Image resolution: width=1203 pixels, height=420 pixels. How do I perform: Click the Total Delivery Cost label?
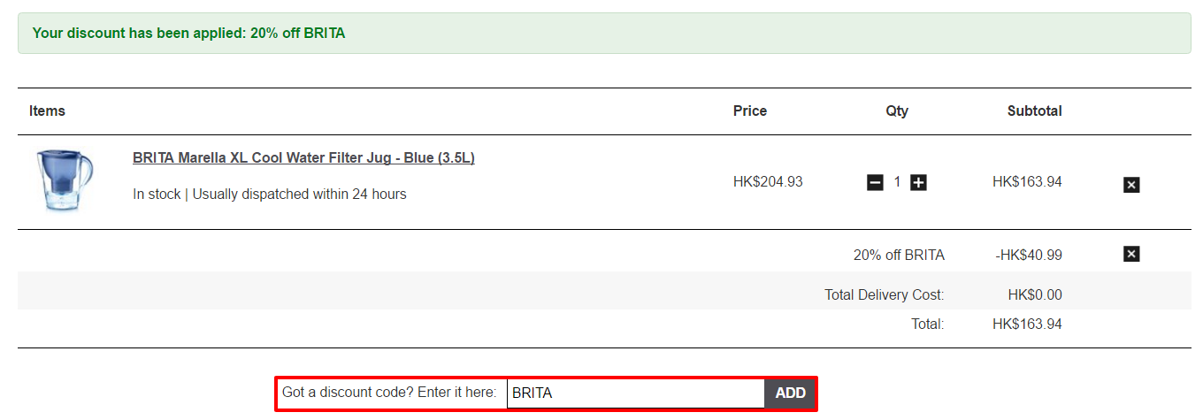(885, 295)
